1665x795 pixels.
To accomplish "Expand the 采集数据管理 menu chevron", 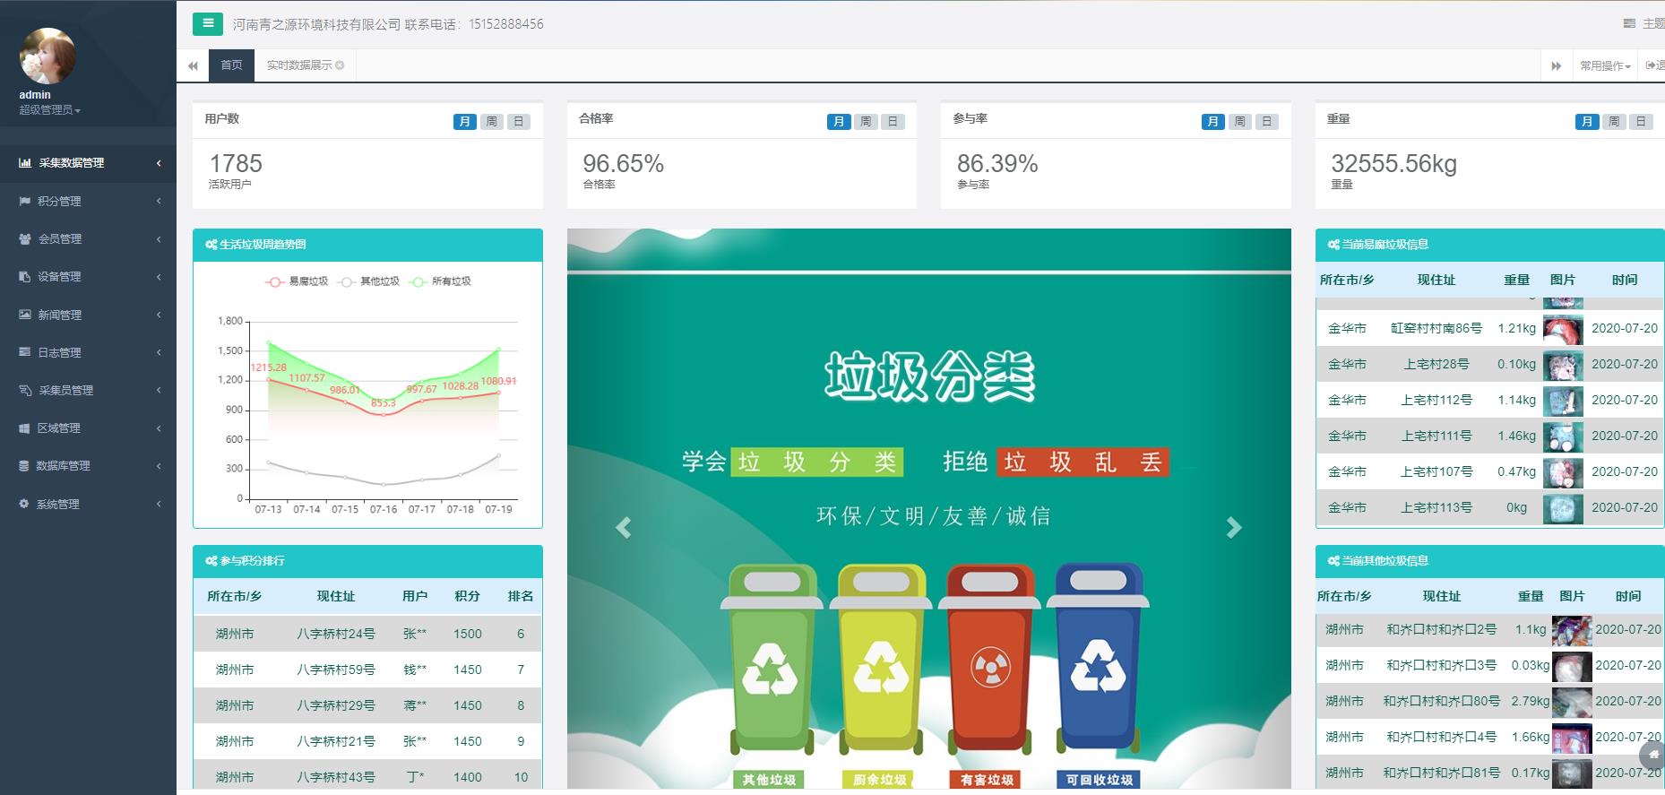I will [159, 163].
